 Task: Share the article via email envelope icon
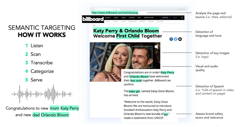(x=180, y=39)
